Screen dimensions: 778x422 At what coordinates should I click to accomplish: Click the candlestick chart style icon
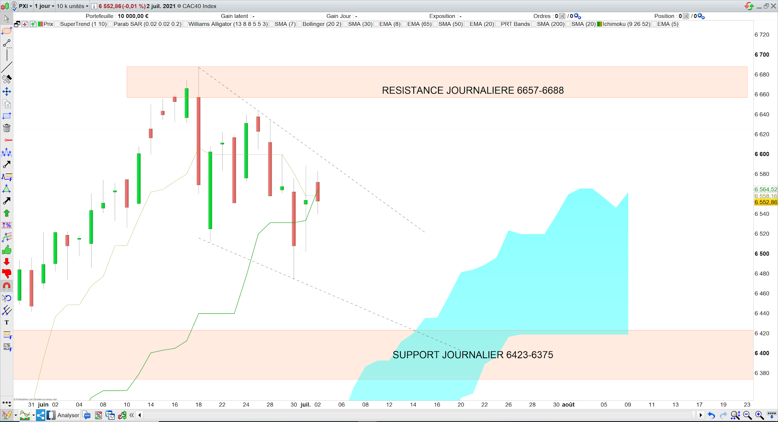5,6
